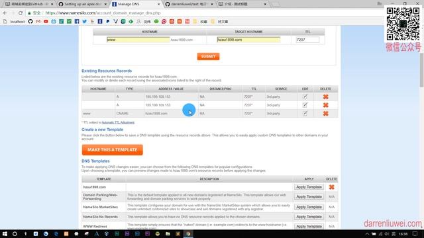Click the Existing Resource Records heading
The height and width of the screenshot is (238, 424).
pyautogui.click(x=107, y=71)
